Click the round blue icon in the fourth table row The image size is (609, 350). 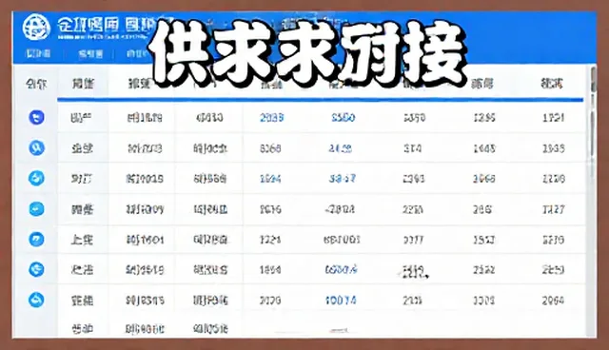(x=36, y=208)
